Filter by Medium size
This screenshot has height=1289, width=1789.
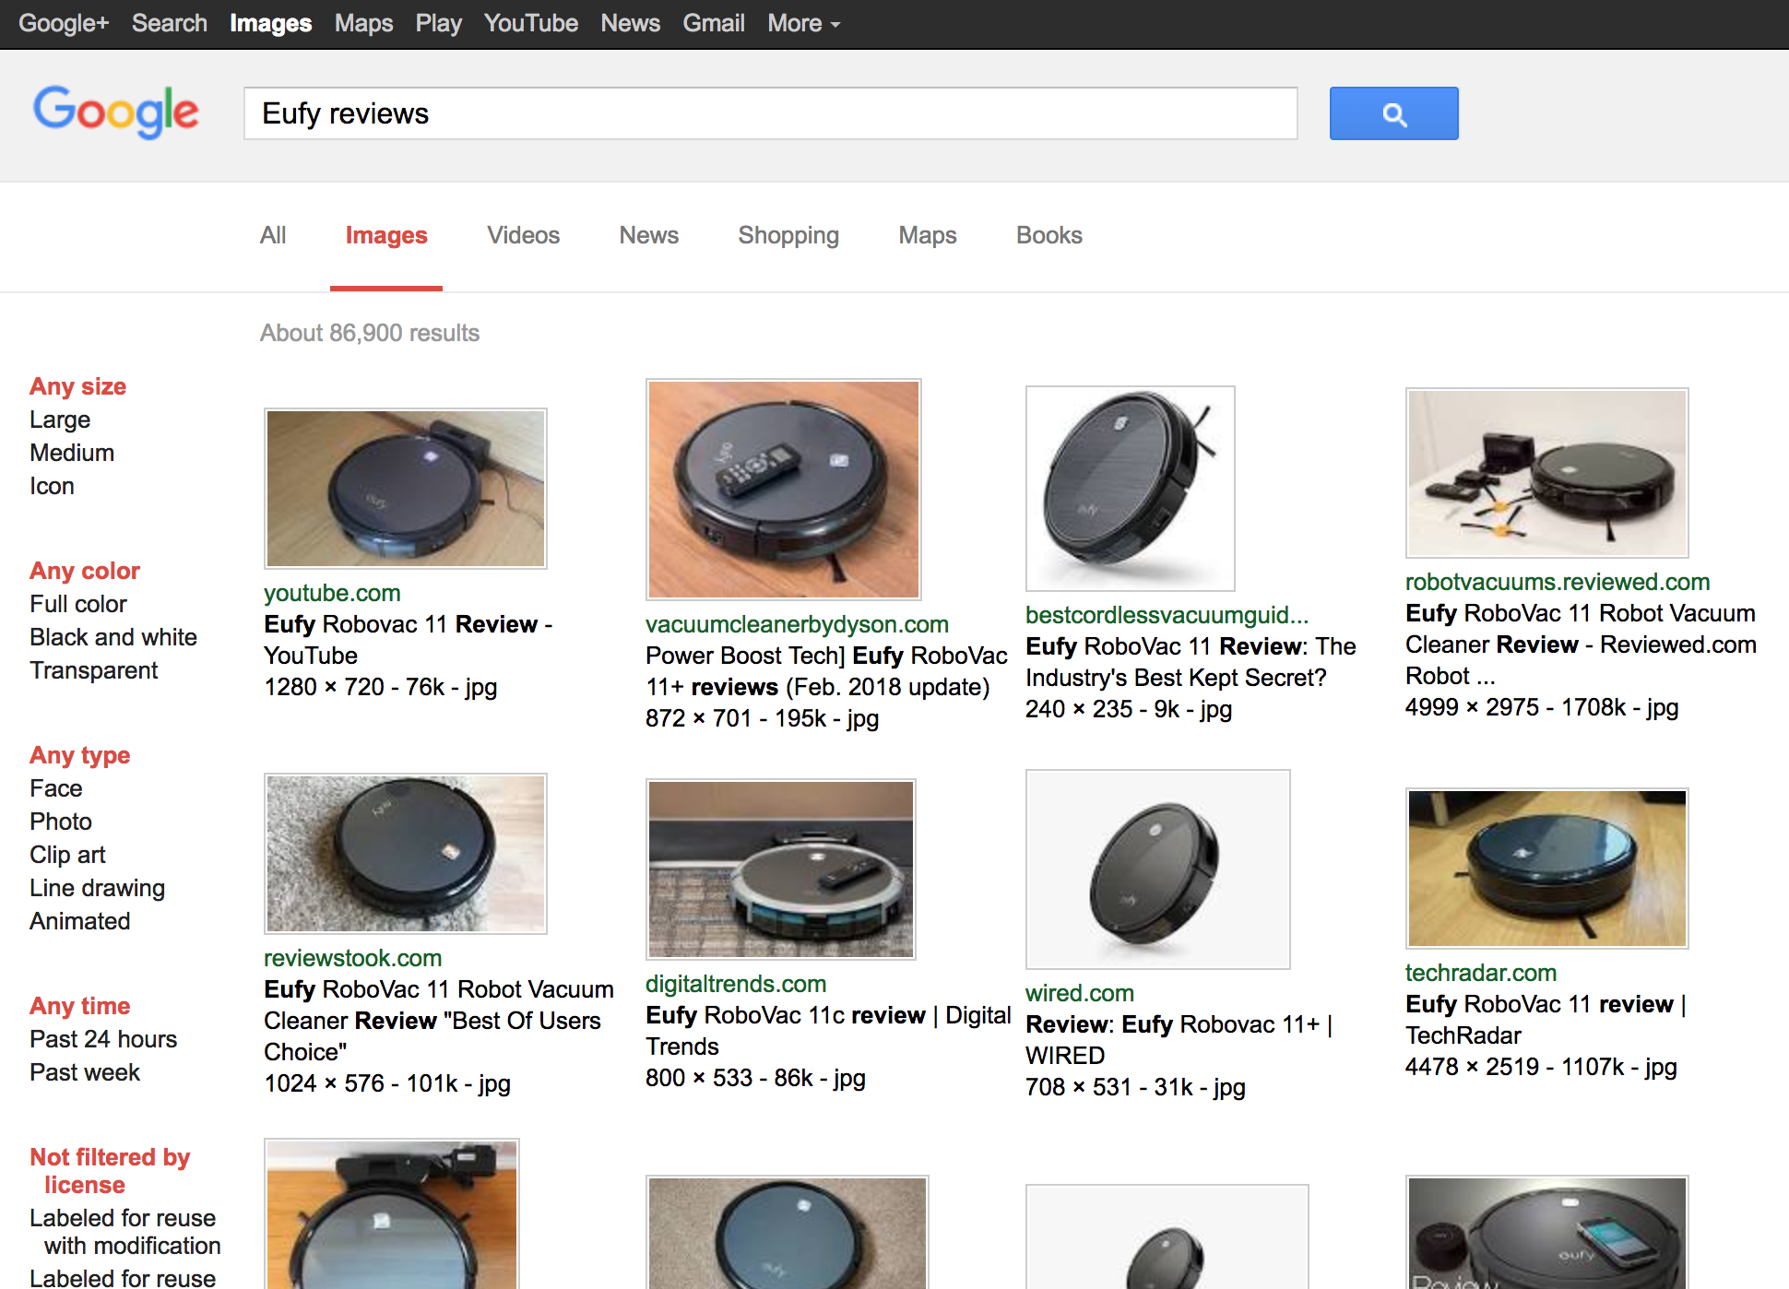point(72,453)
